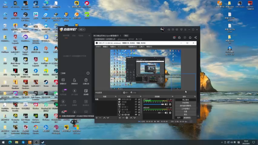This screenshot has width=258, height=145.
Task: Open the hamburger menu in 直播伴侣 title bar
Action: (x=185, y=30)
